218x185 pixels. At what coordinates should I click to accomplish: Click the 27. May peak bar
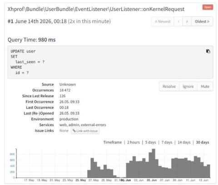click(92, 168)
